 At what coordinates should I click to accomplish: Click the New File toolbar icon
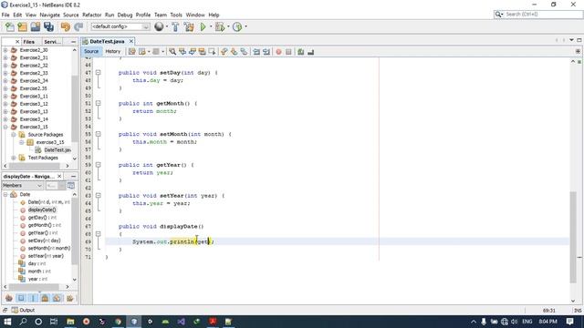point(10,26)
